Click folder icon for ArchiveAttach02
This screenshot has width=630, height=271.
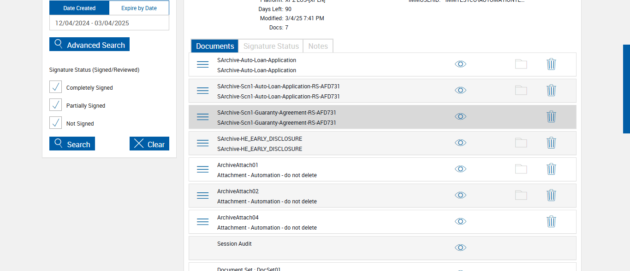click(521, 195)
